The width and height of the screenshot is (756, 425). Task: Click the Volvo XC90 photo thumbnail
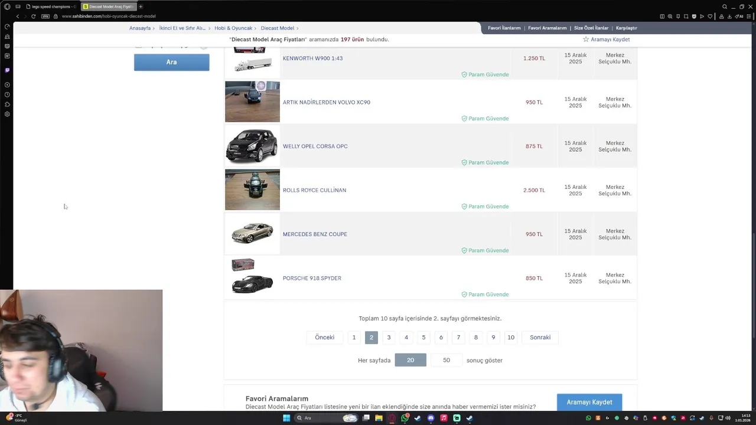(252, 102)
